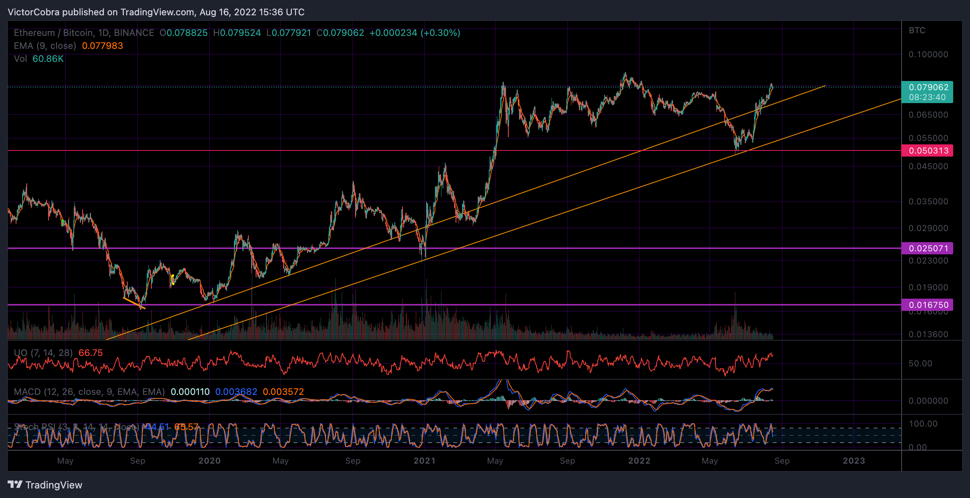Click the Stoch RSI D value 65.57
The image size is (970, 498).
tap(187, 427)
